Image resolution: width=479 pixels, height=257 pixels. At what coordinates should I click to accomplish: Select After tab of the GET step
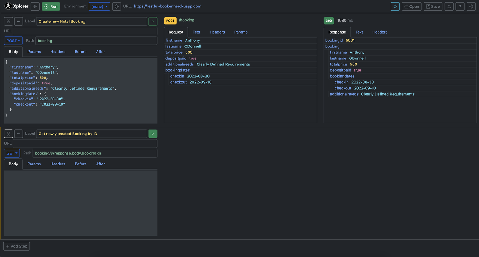[100, 164]
